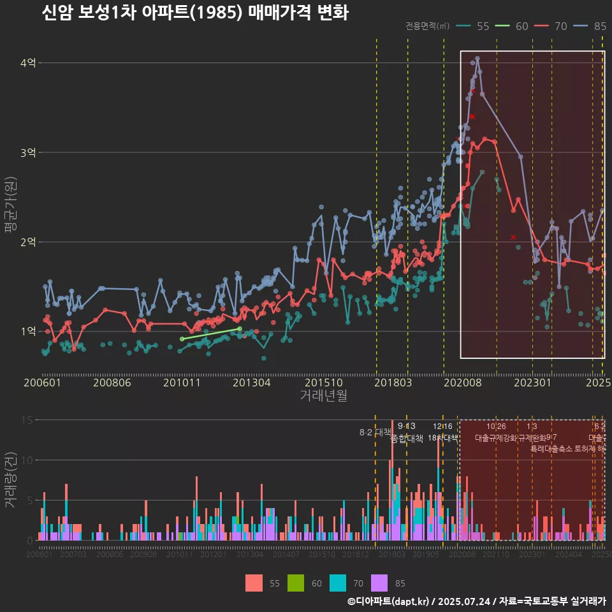Click the cyan 70 bar legend swatch

tap(338, 583)
